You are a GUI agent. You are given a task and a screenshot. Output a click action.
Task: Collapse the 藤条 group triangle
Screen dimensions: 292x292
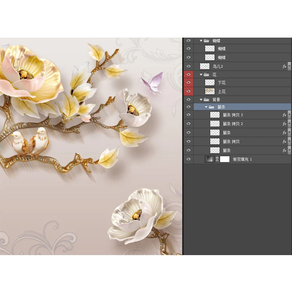pos(206,107)
